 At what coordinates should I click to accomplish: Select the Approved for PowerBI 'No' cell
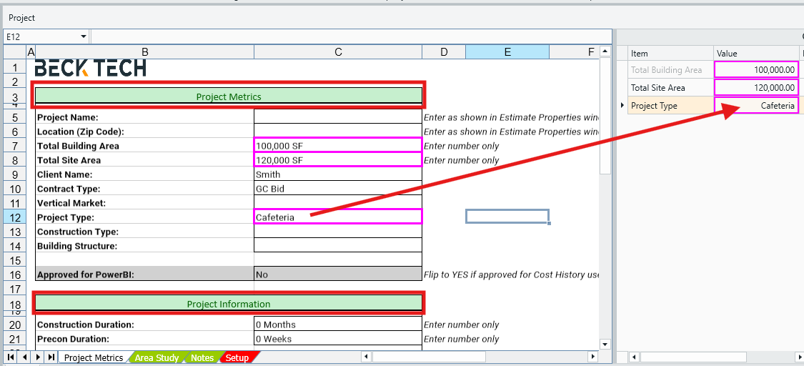[337, 274]
